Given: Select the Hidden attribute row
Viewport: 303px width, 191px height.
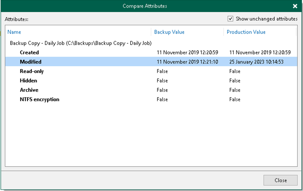Looking at the screenshot, I should [28, 81].
